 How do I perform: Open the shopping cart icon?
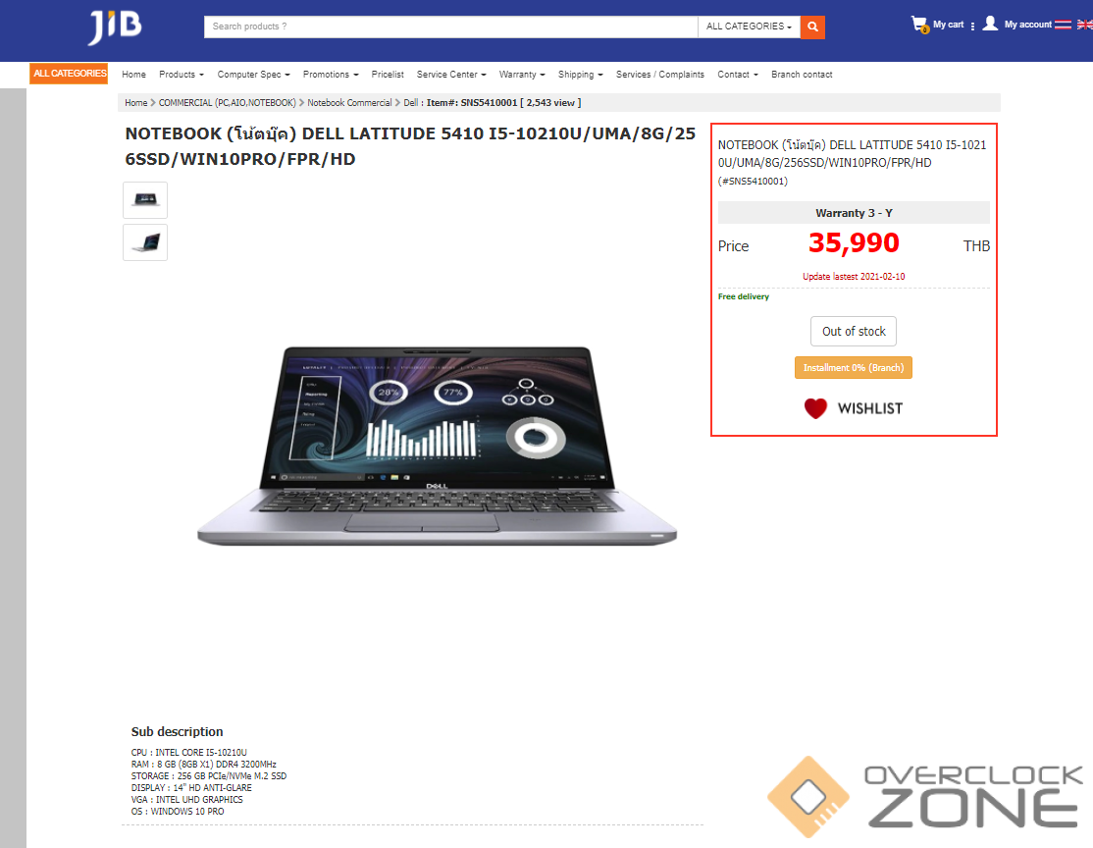(x=920, y=25)
